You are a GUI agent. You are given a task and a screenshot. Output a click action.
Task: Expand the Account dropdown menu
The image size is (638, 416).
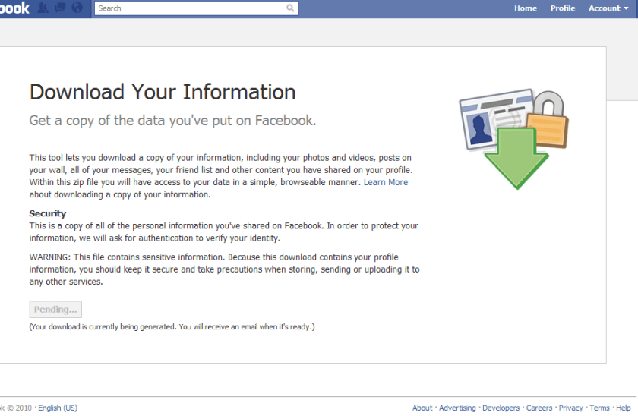[608, 8]
